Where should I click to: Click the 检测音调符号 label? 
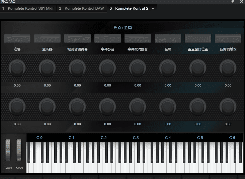point(78,49)
